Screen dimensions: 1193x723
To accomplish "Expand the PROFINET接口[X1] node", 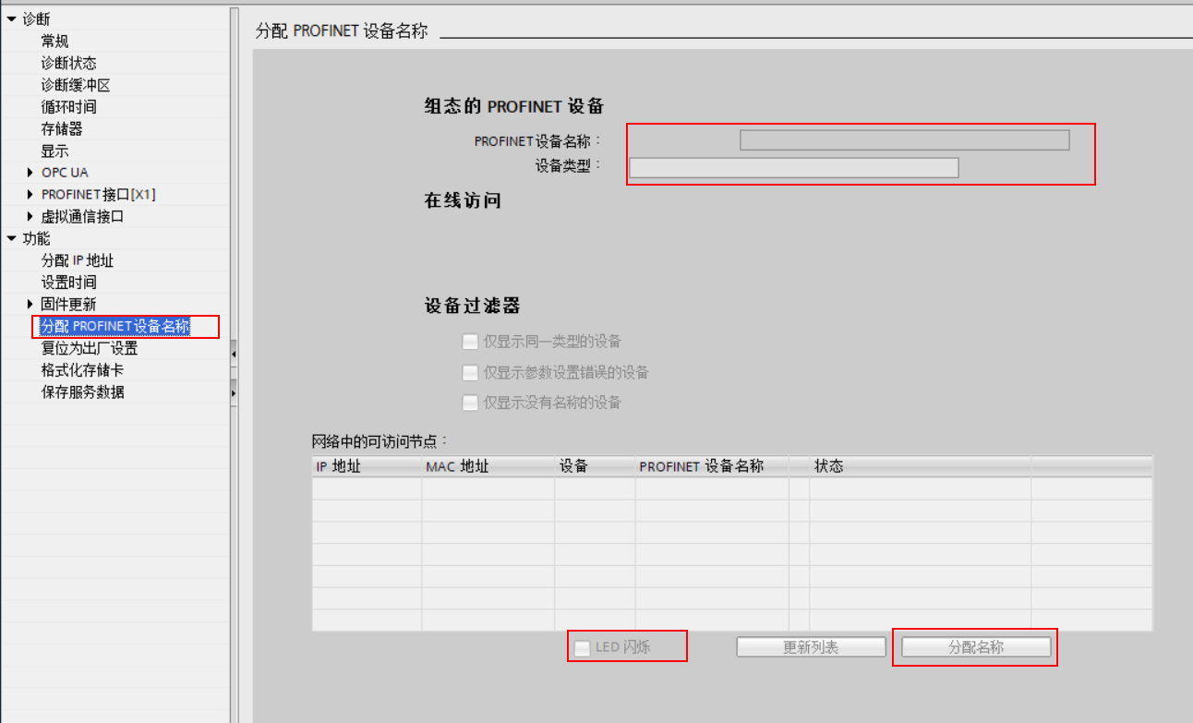I will 29,194.
